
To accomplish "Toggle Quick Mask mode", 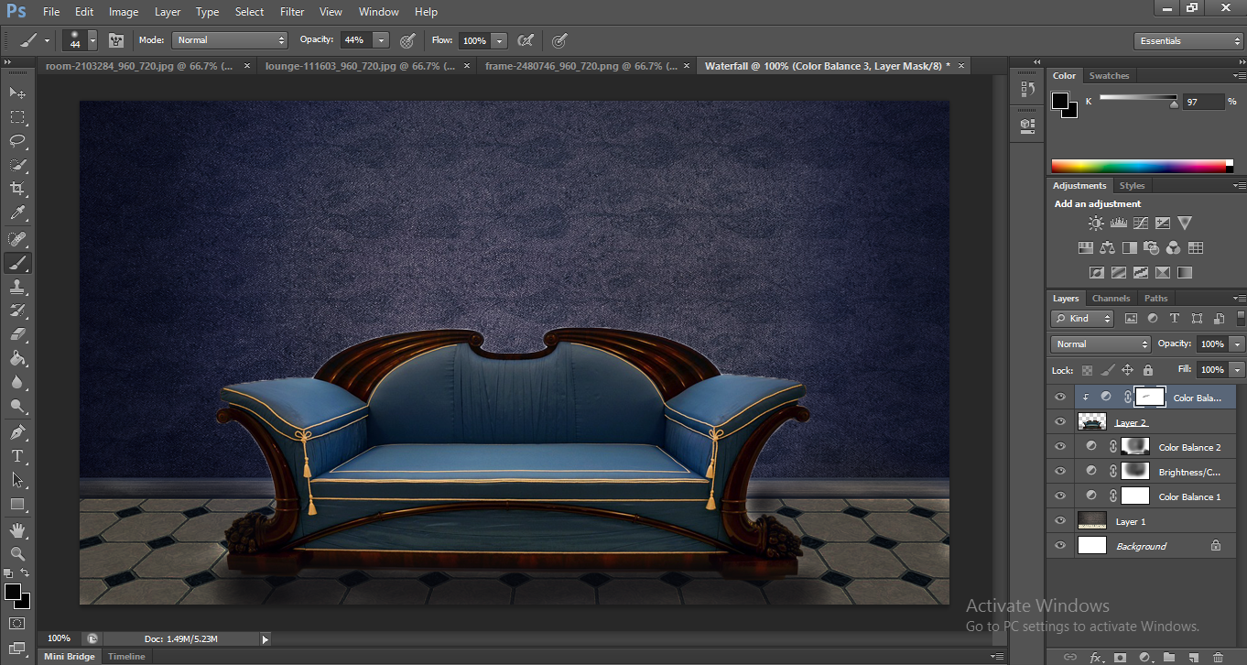I will (17, 624).
